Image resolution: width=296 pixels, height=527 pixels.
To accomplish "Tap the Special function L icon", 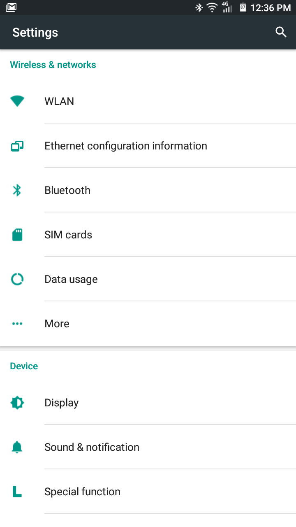I will tap(17, 492).
